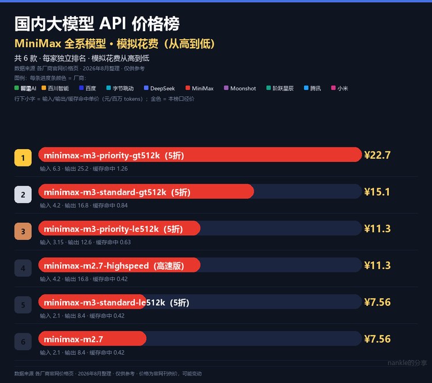Click the 小米 legend label
The height and width of the screenshot is (383, 432).
point(343,89)
